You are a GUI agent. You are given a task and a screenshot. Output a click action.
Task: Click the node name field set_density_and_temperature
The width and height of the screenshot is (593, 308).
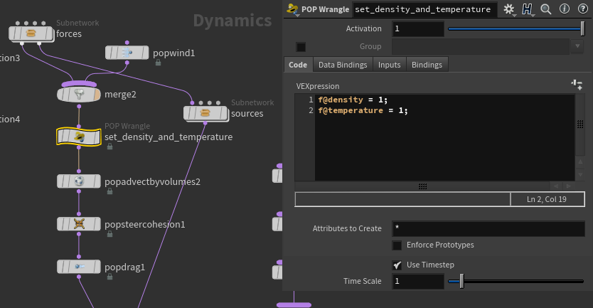click(x=424, y=9)
